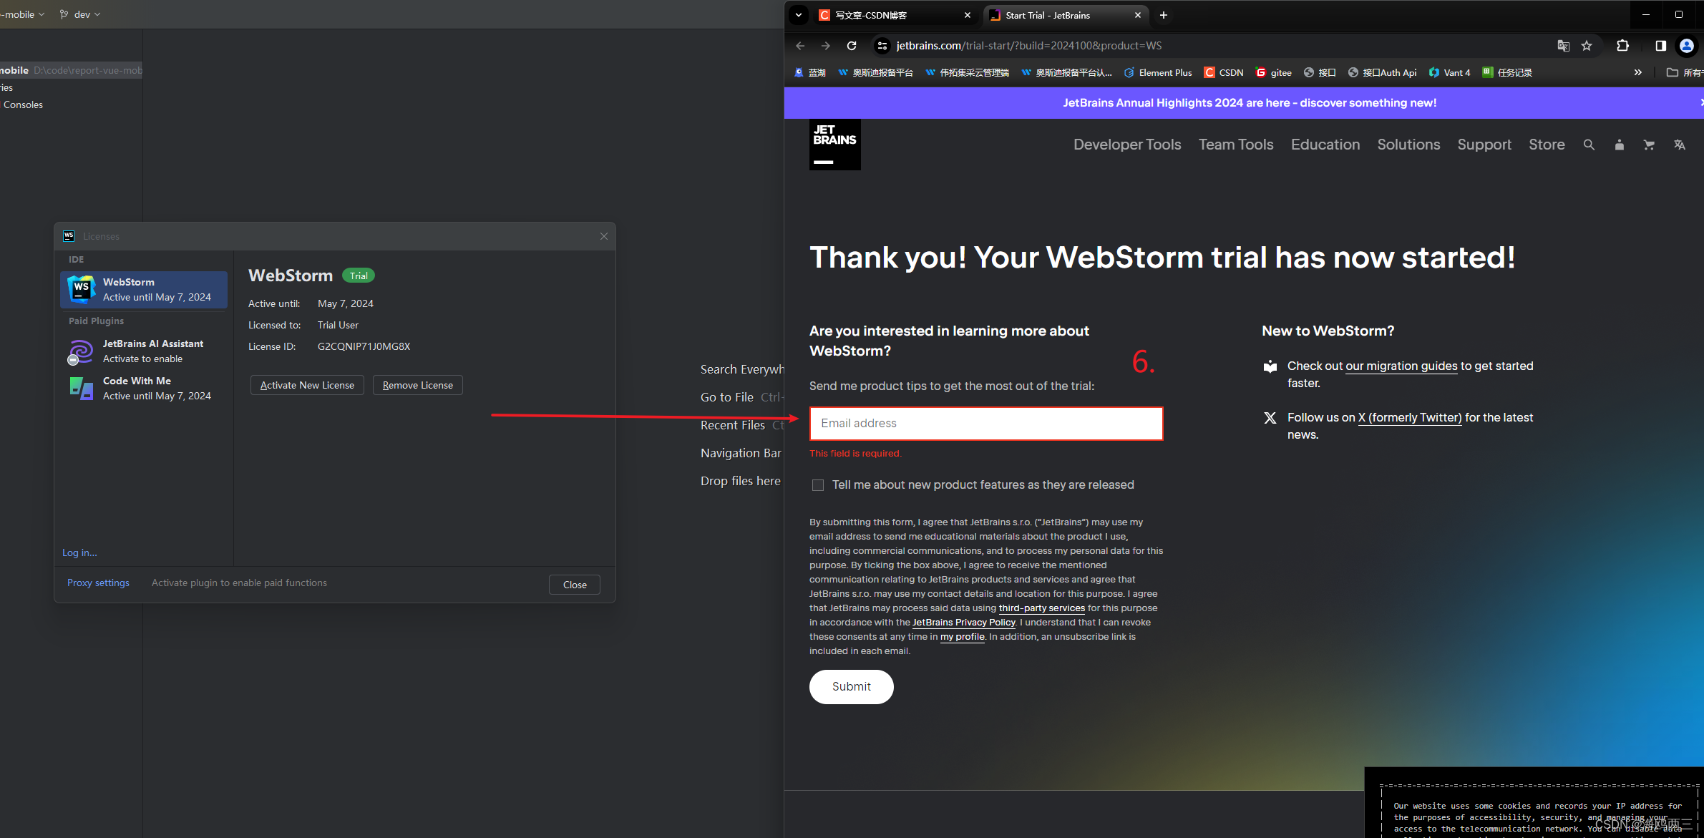Switch to the CSDN blog tab
Image resolution: width=1704 pixels, height=838 pixels.
[x=894, y=15]
